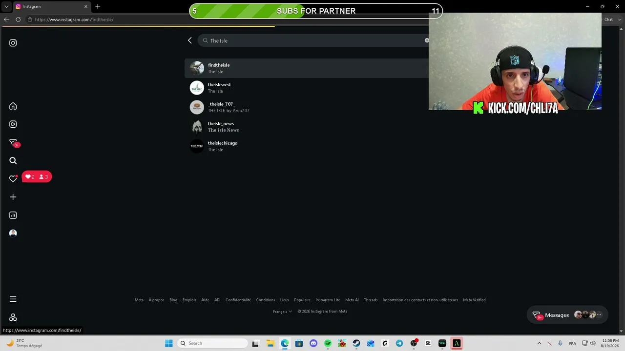Open the Meta footer link
Image resolution: width=625 pixels, height=351 pixels.
[139, 300]
